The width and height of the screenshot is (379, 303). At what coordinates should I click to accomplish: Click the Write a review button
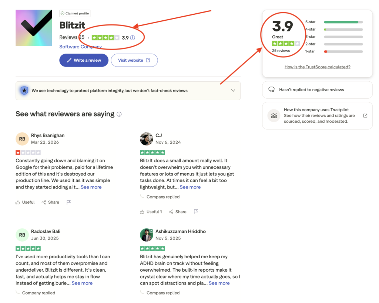(84, 60)
